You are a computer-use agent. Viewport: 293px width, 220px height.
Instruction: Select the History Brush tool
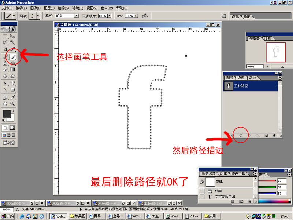click(12, 63)
